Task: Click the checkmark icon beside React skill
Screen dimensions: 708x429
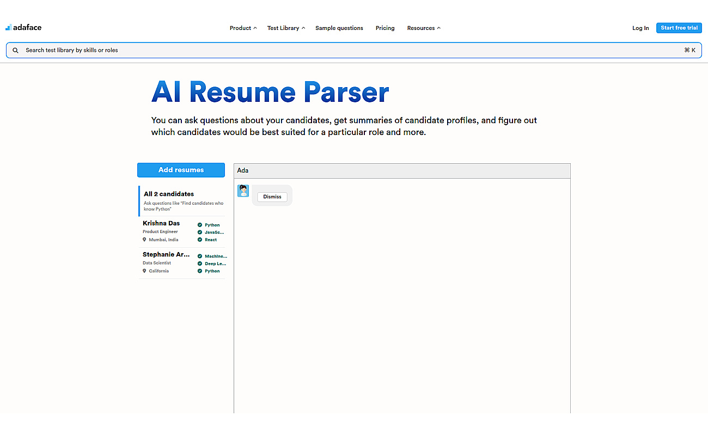Action: click(200, 240)
